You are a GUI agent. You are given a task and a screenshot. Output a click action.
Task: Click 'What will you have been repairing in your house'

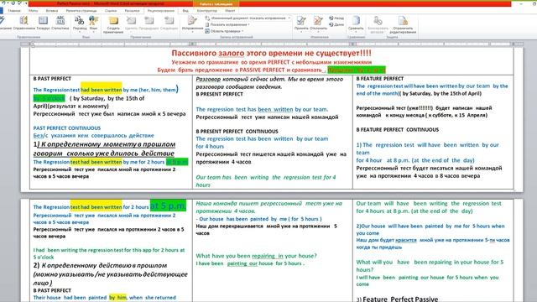pyautogui.click(x=423, y=263)
